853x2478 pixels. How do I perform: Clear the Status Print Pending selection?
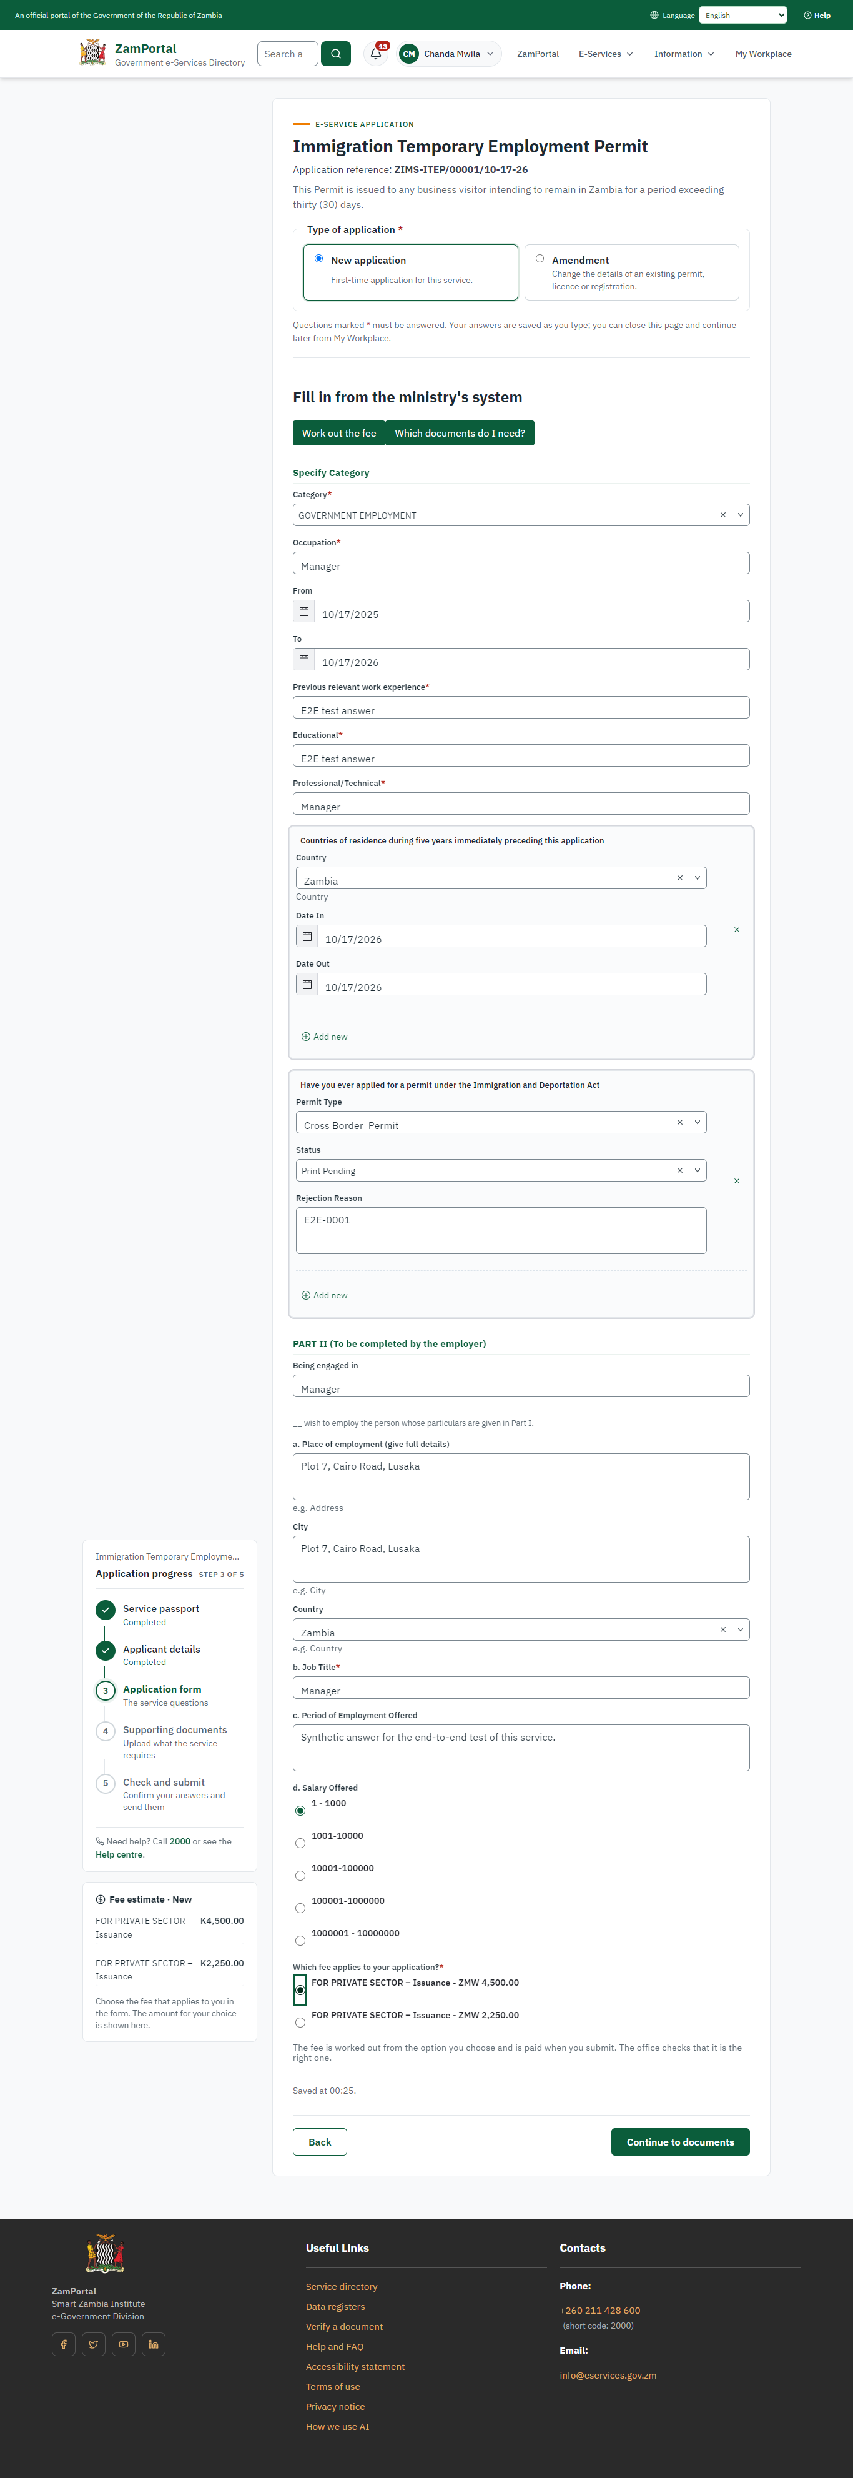[x=680, y=1170]
